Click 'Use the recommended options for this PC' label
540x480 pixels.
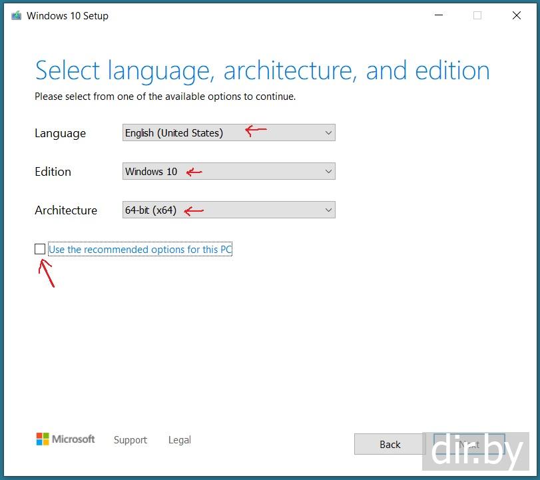[x=140, y=249]
